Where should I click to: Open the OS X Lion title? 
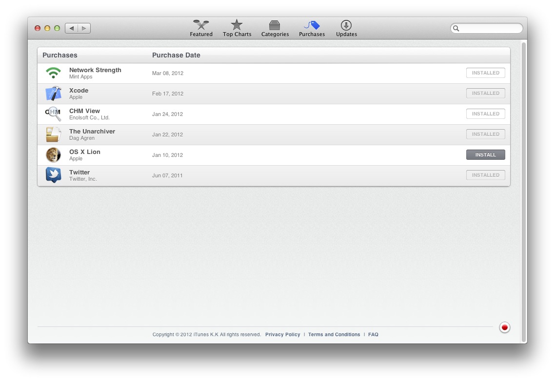[x=84, y=152]
